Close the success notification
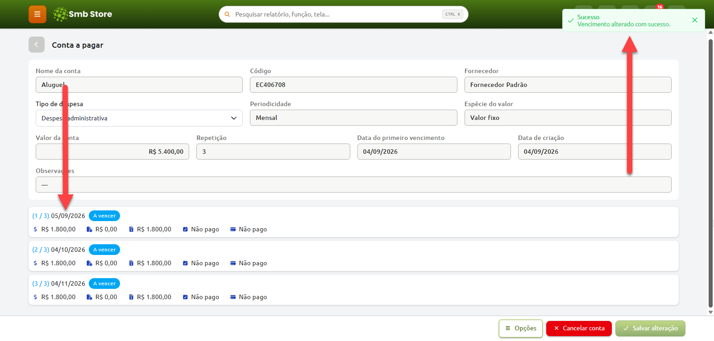714x341 pixels. coord(694,20)
